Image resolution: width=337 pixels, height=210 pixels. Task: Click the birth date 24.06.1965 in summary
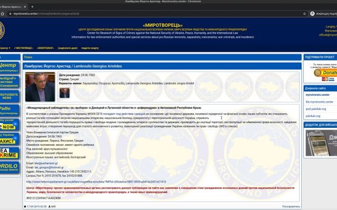point(88,75)
